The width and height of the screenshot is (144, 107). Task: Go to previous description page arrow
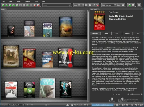[114, 94]
